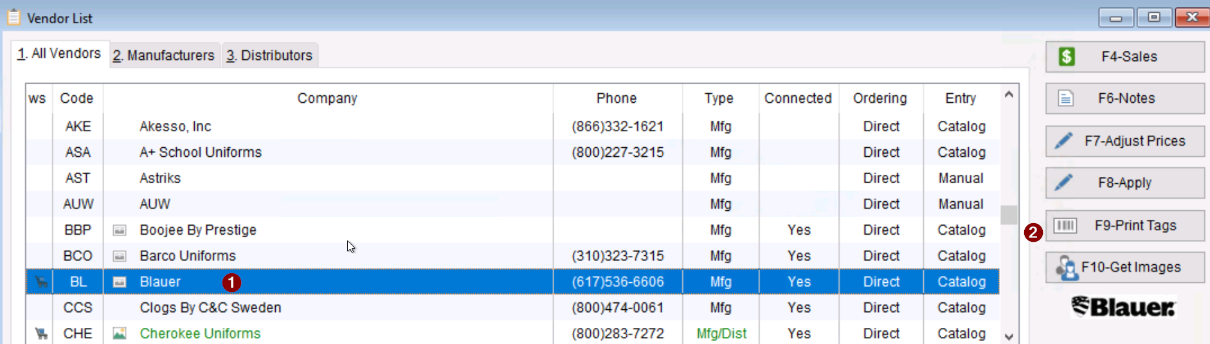The height and width of the screenshot is (344, 1210).
Task: Click the image icon beside Barco Uniforms
Action: pos(120,256)
